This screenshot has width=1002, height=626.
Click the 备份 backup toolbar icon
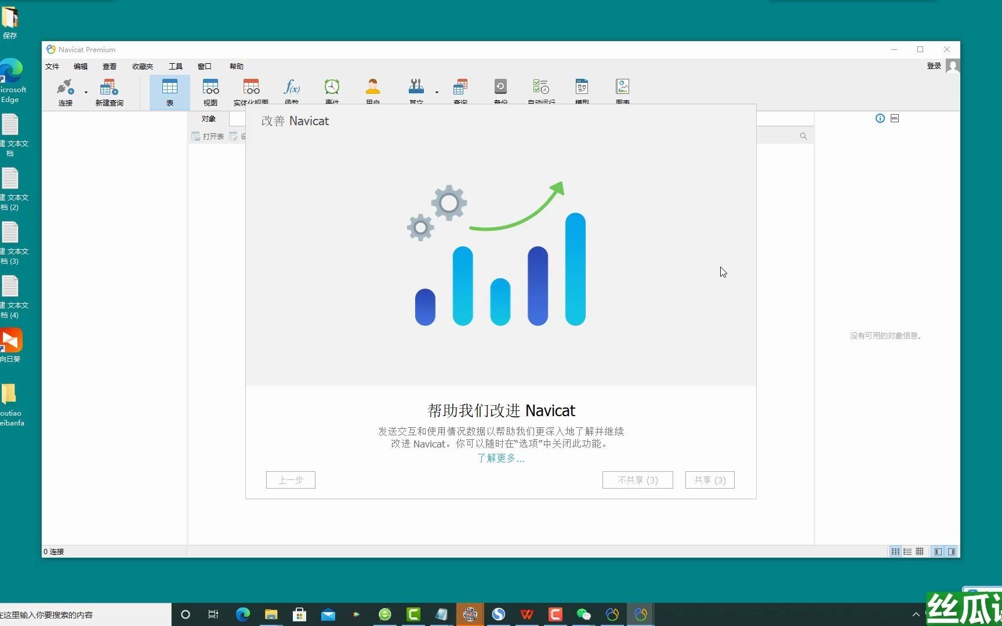point(500,87)
